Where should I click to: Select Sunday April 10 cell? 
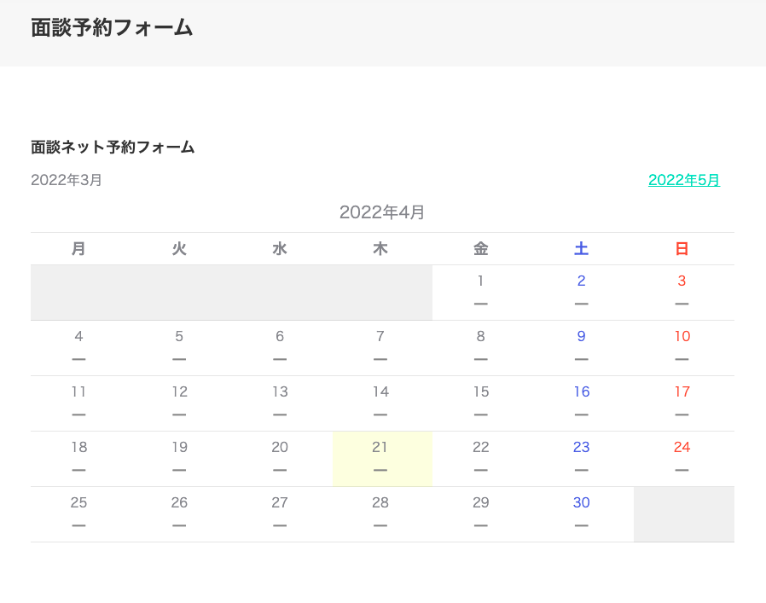tap(682, 346)
